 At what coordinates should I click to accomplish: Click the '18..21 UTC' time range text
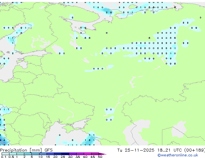pos(169,150)
